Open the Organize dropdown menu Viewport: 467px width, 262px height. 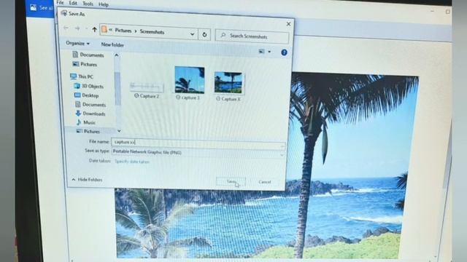point(78,44)
